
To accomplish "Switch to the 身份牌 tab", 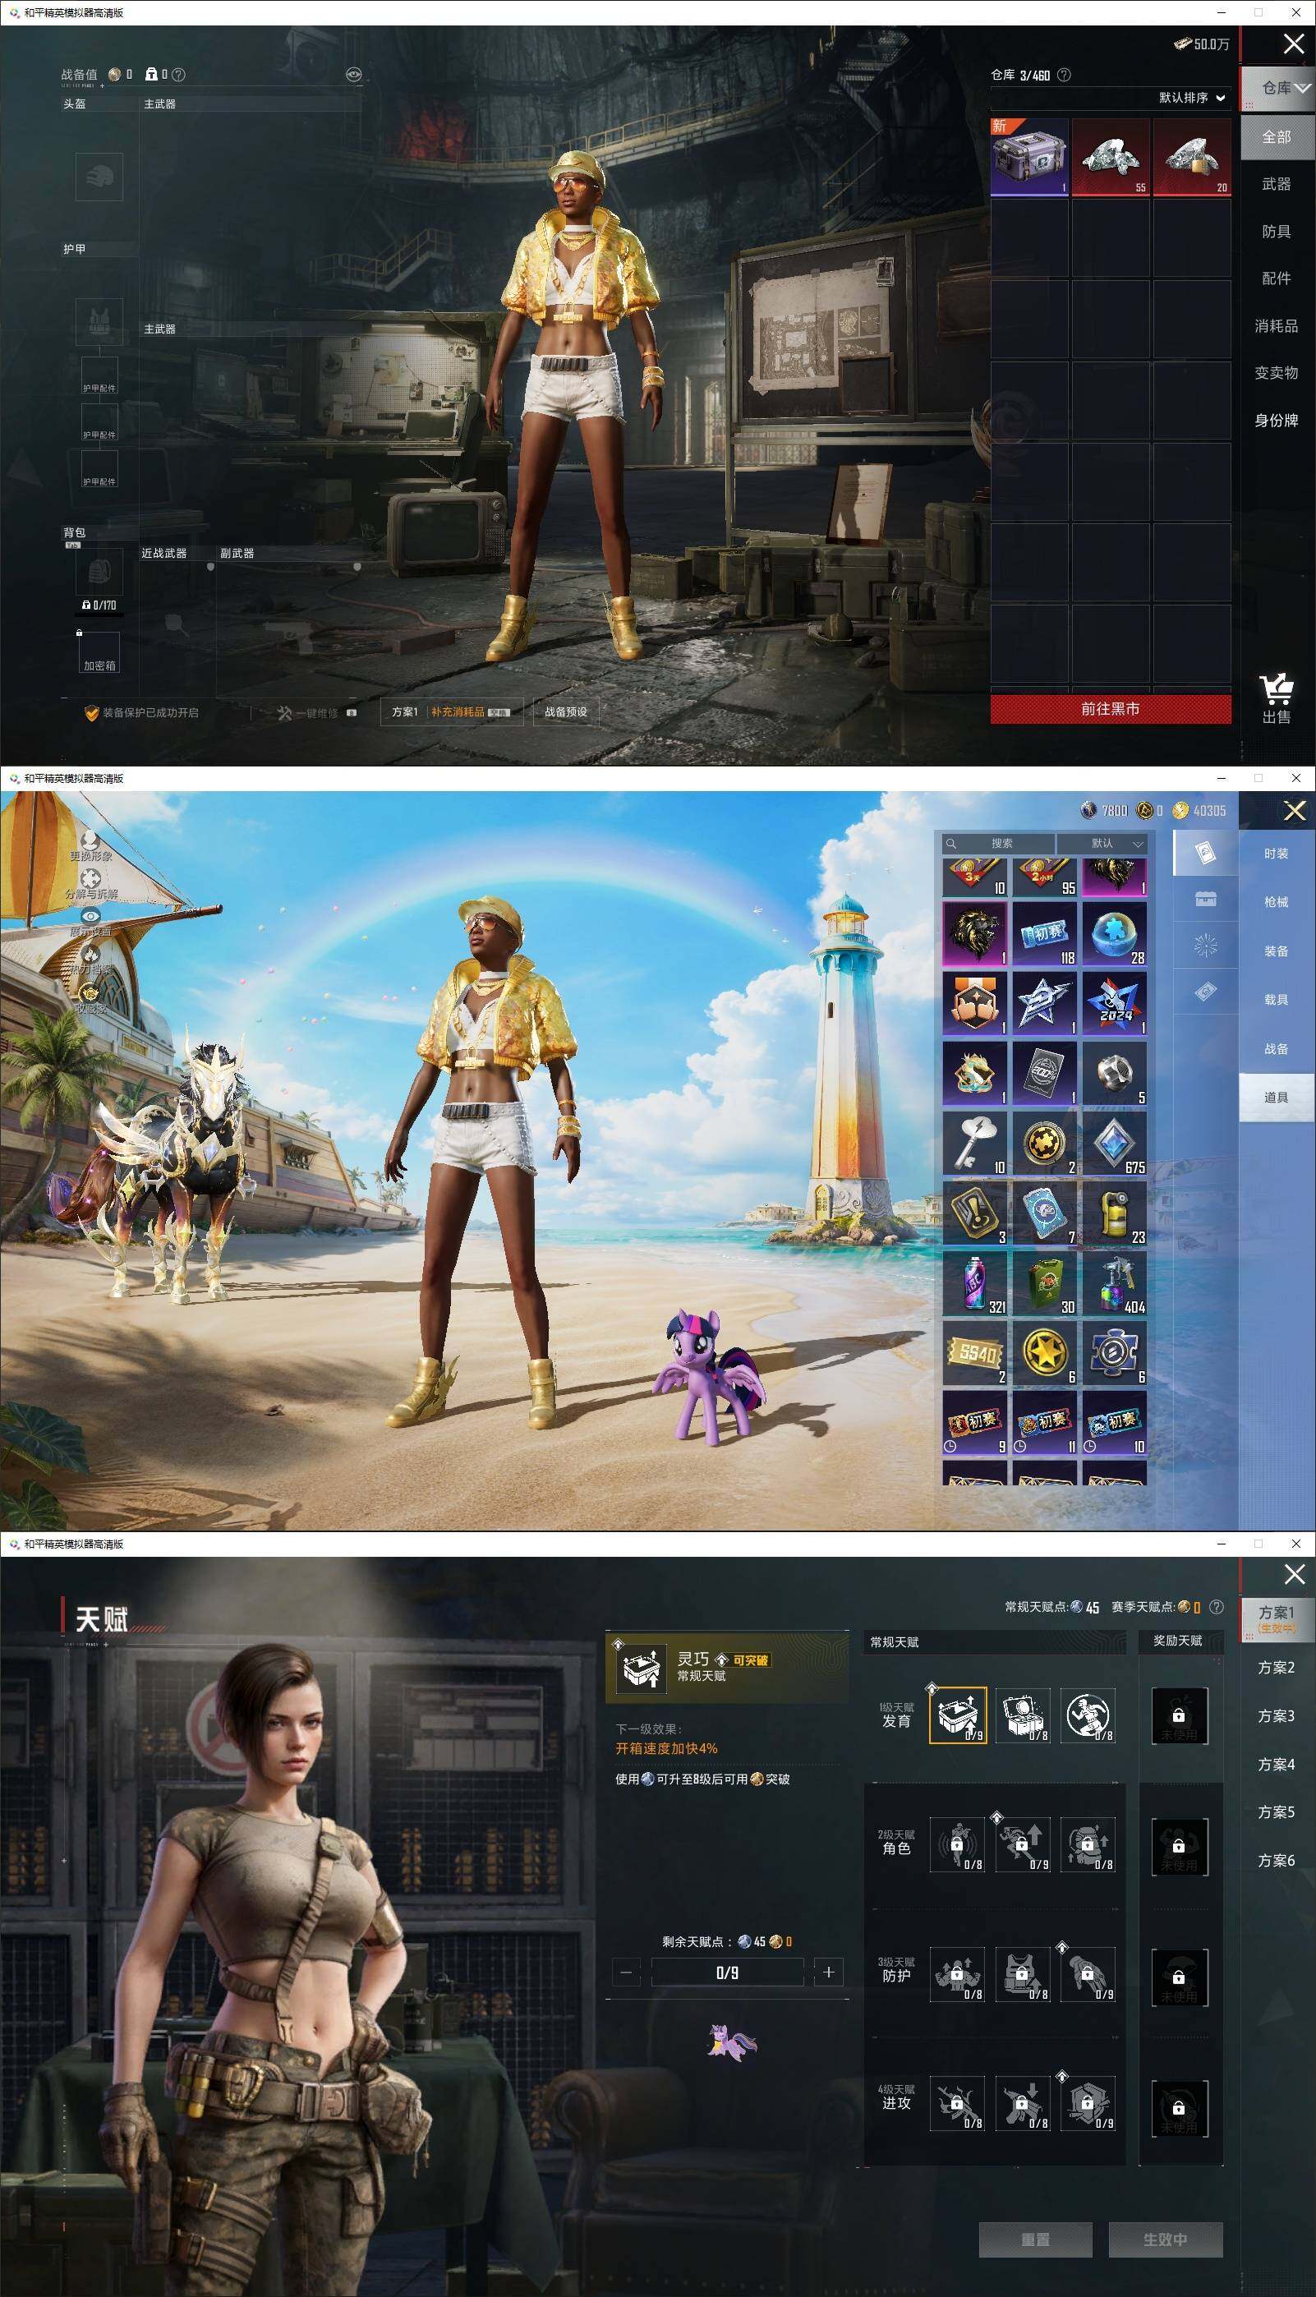I will (1277, 420).
